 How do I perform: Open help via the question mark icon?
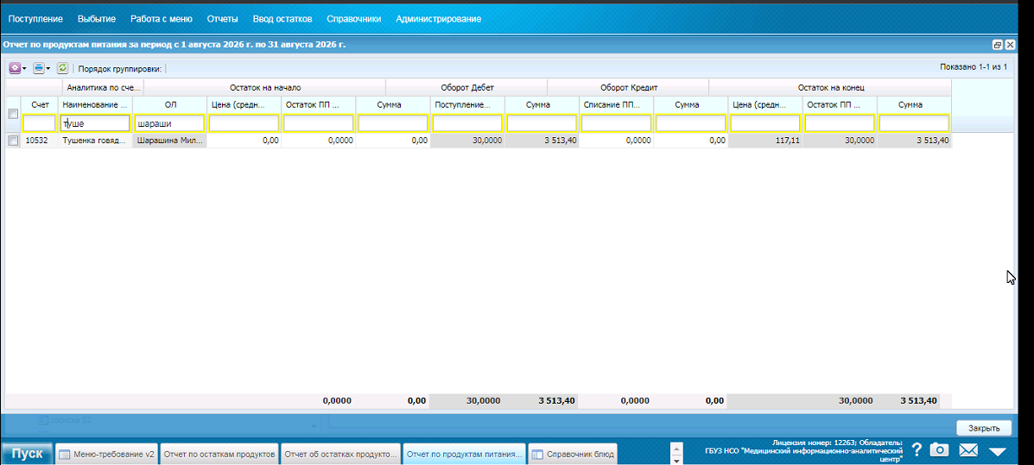(917, 450)
